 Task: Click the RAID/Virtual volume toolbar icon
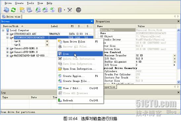click(x=60, y=10)
